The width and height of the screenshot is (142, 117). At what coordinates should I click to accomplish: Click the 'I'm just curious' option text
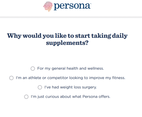[71, 97]
